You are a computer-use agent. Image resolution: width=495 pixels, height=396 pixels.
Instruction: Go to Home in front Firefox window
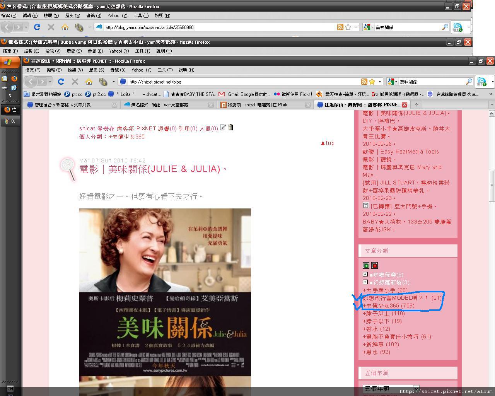pos(89,82)
